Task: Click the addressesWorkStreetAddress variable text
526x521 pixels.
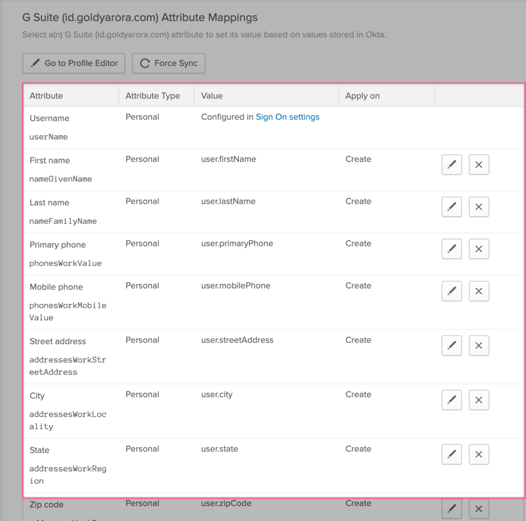Action: 68,366
